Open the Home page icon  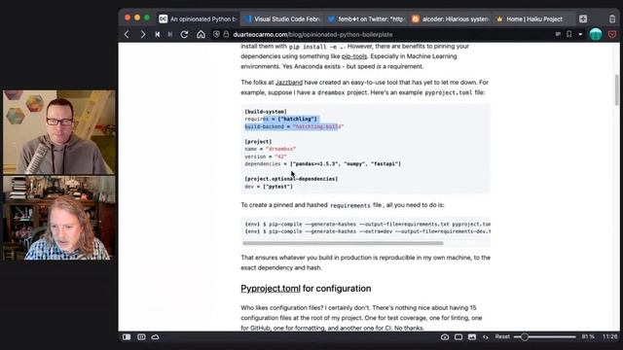202,35
